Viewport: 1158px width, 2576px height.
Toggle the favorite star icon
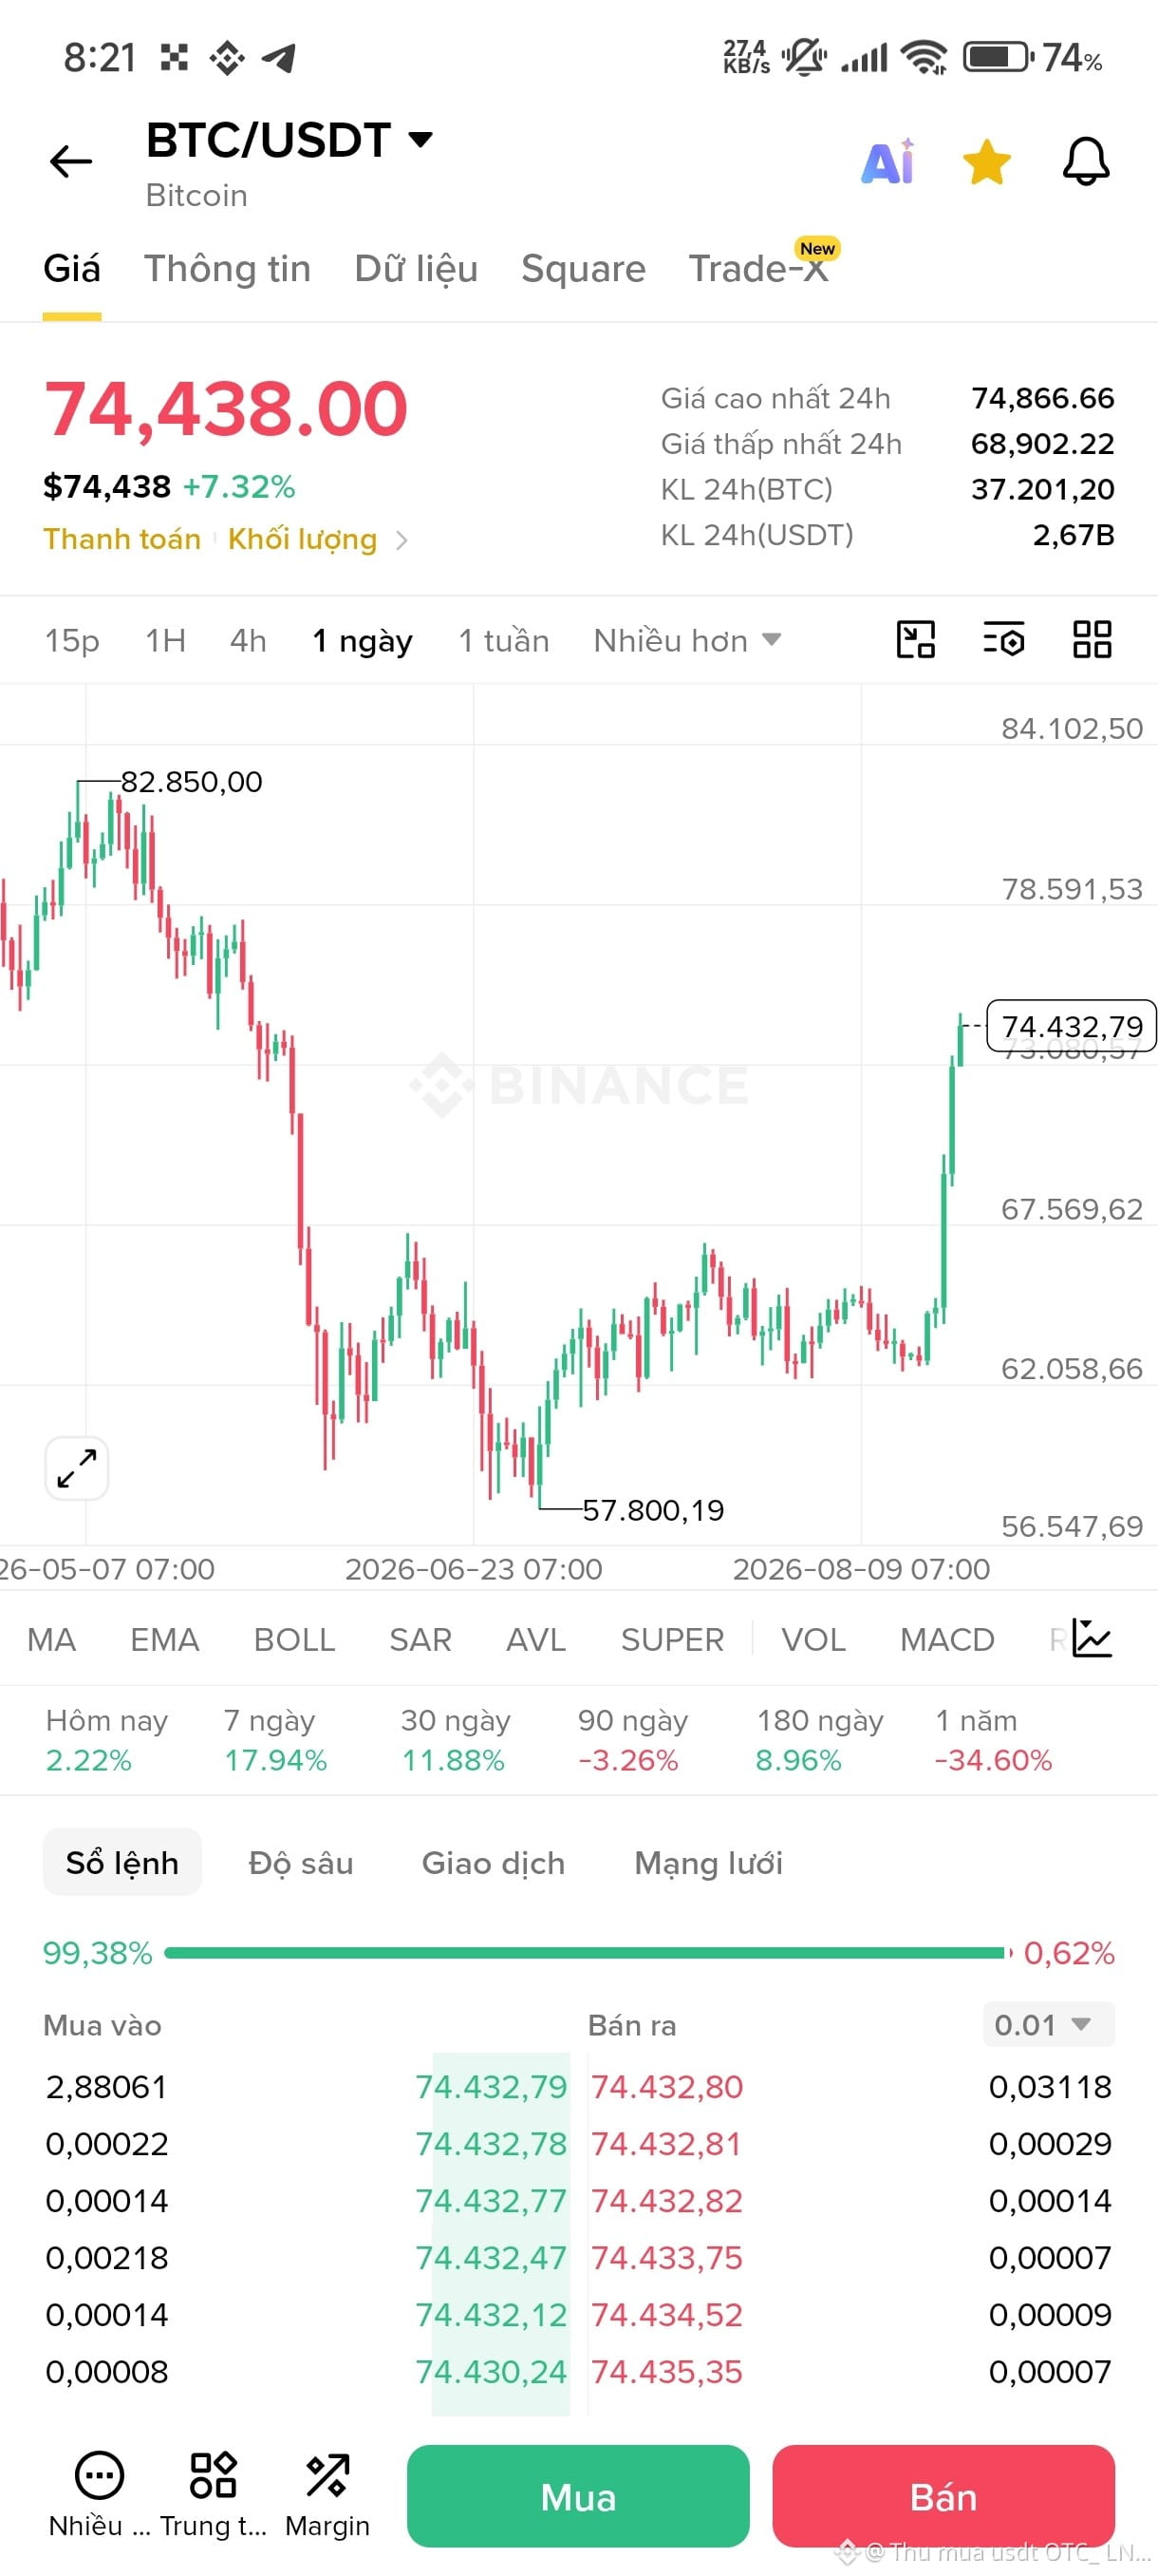[986, 162]
